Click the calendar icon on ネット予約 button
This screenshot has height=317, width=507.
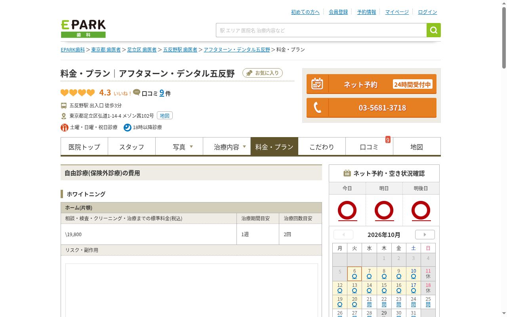point(317,84)
